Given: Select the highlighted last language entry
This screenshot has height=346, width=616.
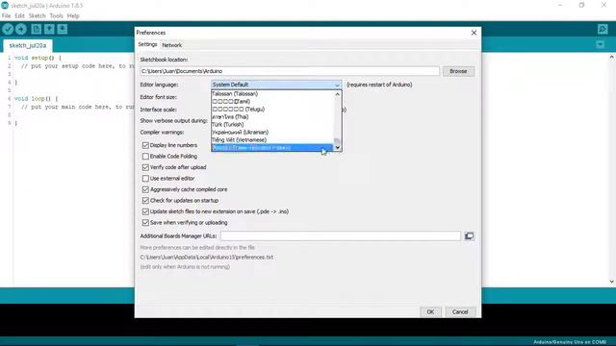Looking at the screenshot, I should click(272, 147).
